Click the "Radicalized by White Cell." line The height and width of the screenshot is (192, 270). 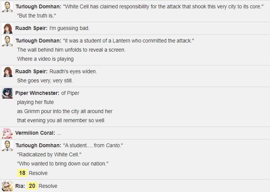click(49, 154)
